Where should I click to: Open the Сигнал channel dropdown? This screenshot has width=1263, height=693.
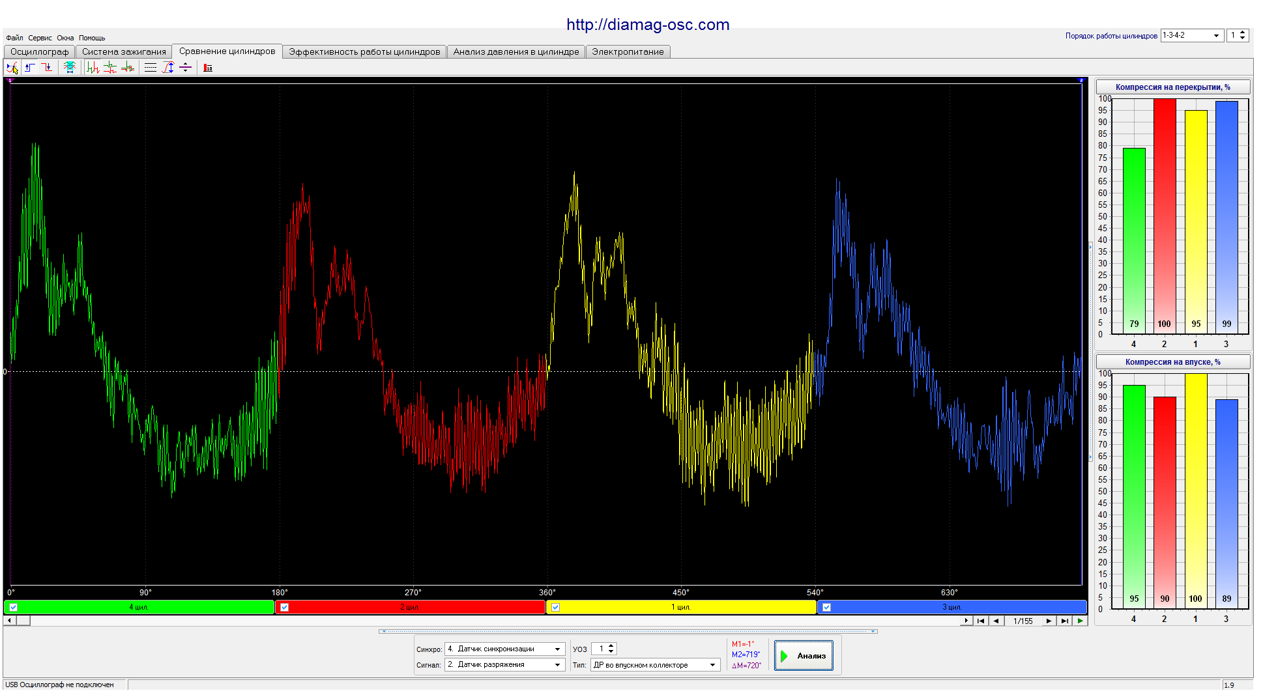pos(557,664)
